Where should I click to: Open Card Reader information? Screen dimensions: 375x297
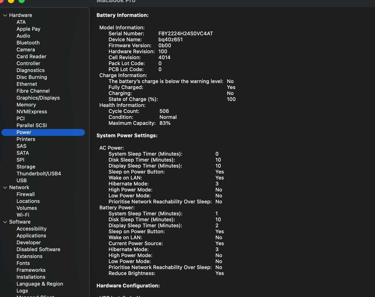coord(31,57)
